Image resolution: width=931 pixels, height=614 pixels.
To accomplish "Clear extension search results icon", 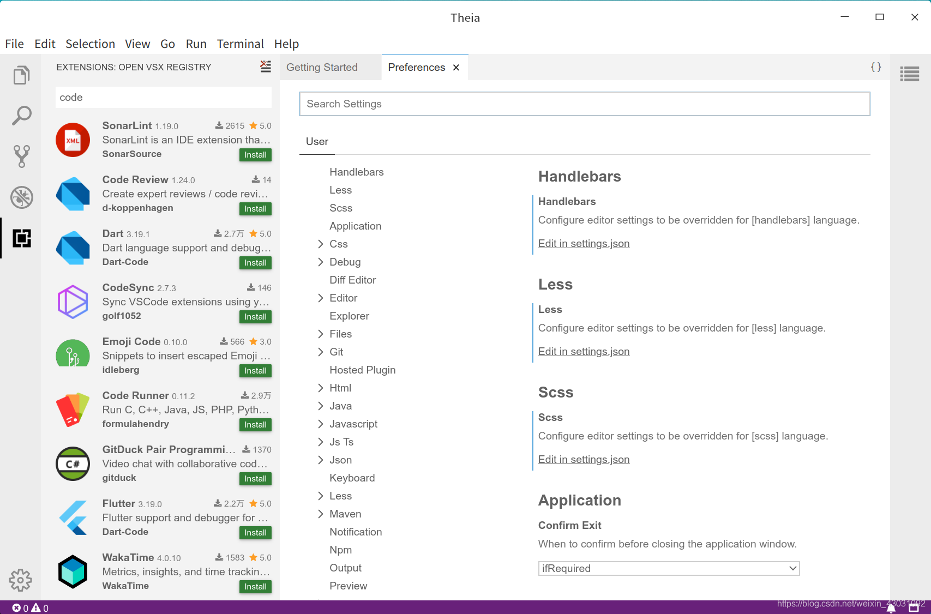I will (266, 67).
